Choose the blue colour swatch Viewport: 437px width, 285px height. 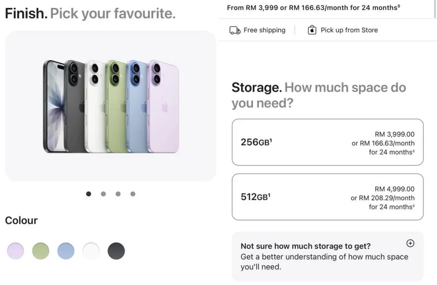[66, 251]
